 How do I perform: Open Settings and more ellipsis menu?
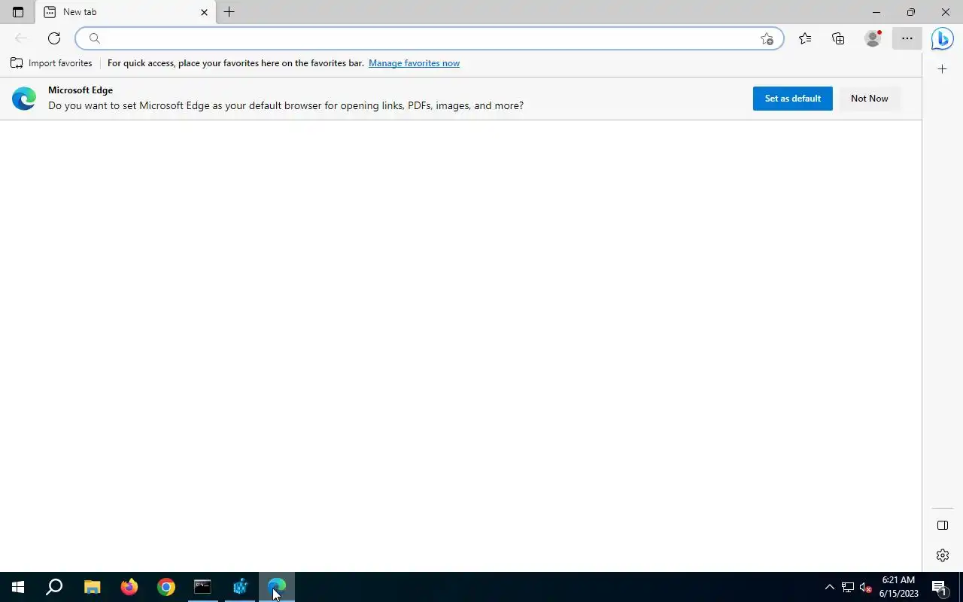(x=907, y=38)
